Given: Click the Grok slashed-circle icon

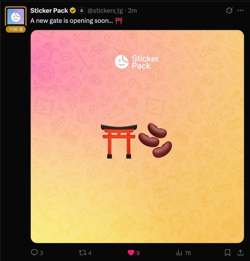Looking at the screenshot, I should (x=229, y=10).
